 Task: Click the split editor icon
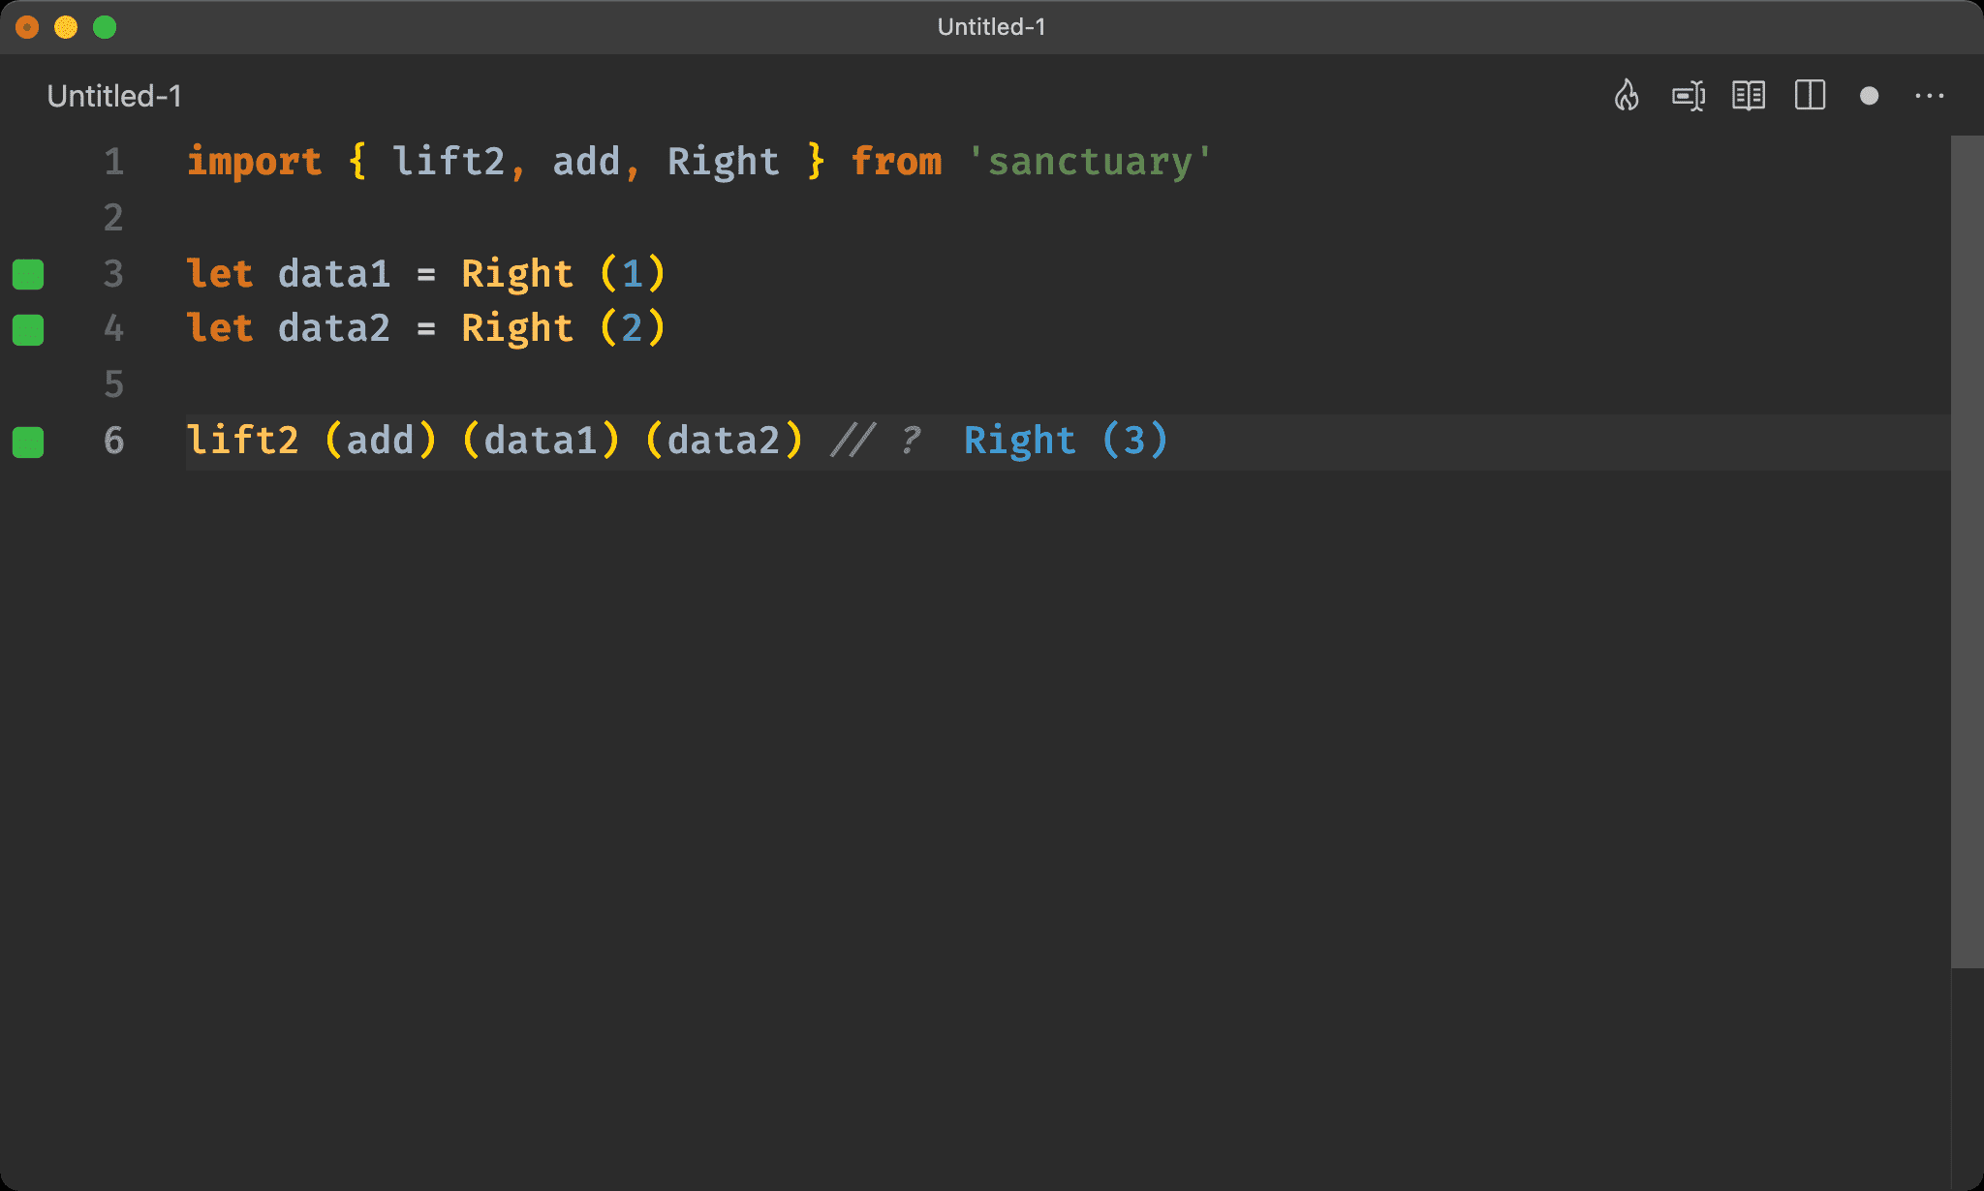point(1810,96)
